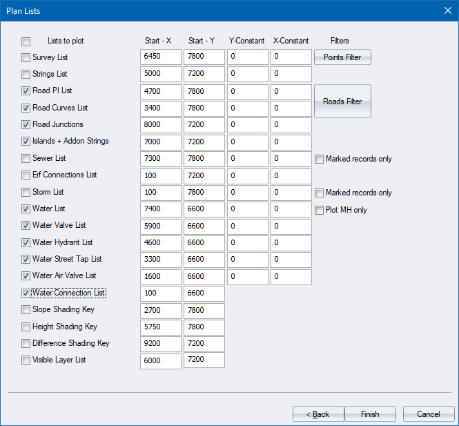459x426 pixels.
Task: Open the Points Filter
Action: coord(342,57)
